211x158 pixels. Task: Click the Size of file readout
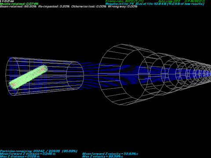pos(170,4)
